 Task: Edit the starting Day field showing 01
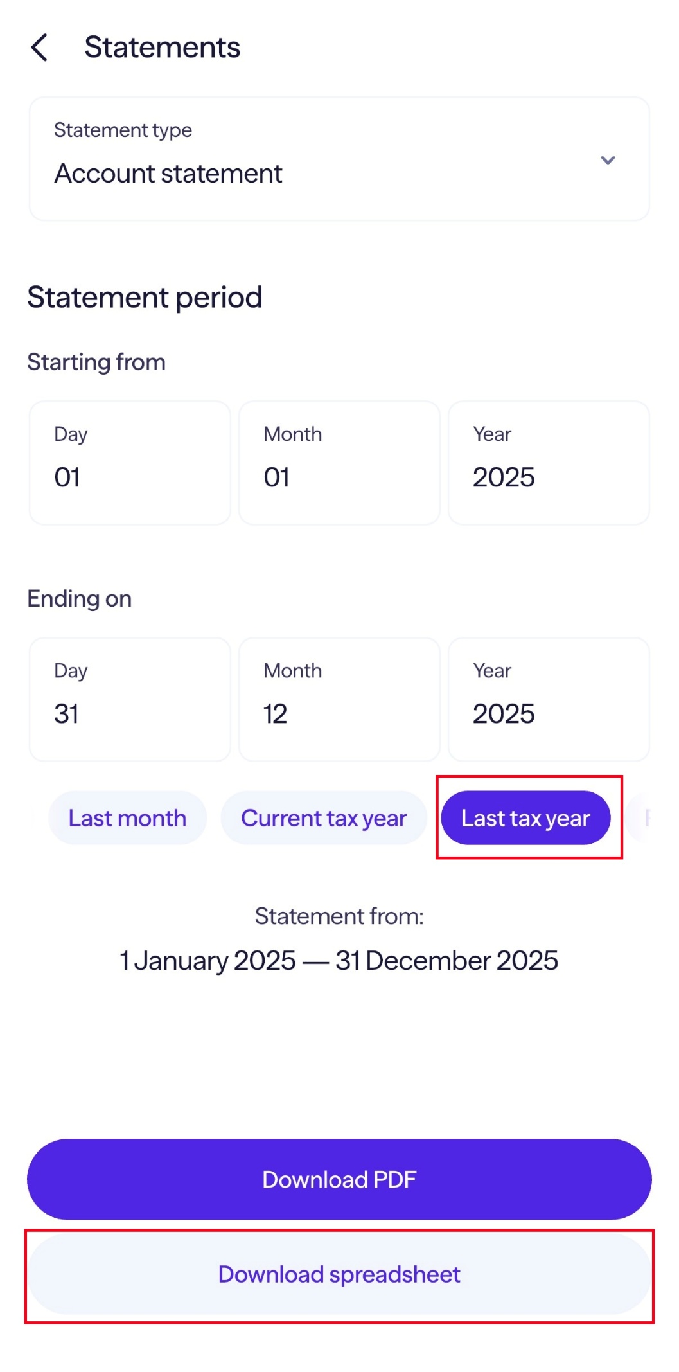click(130, 462)
